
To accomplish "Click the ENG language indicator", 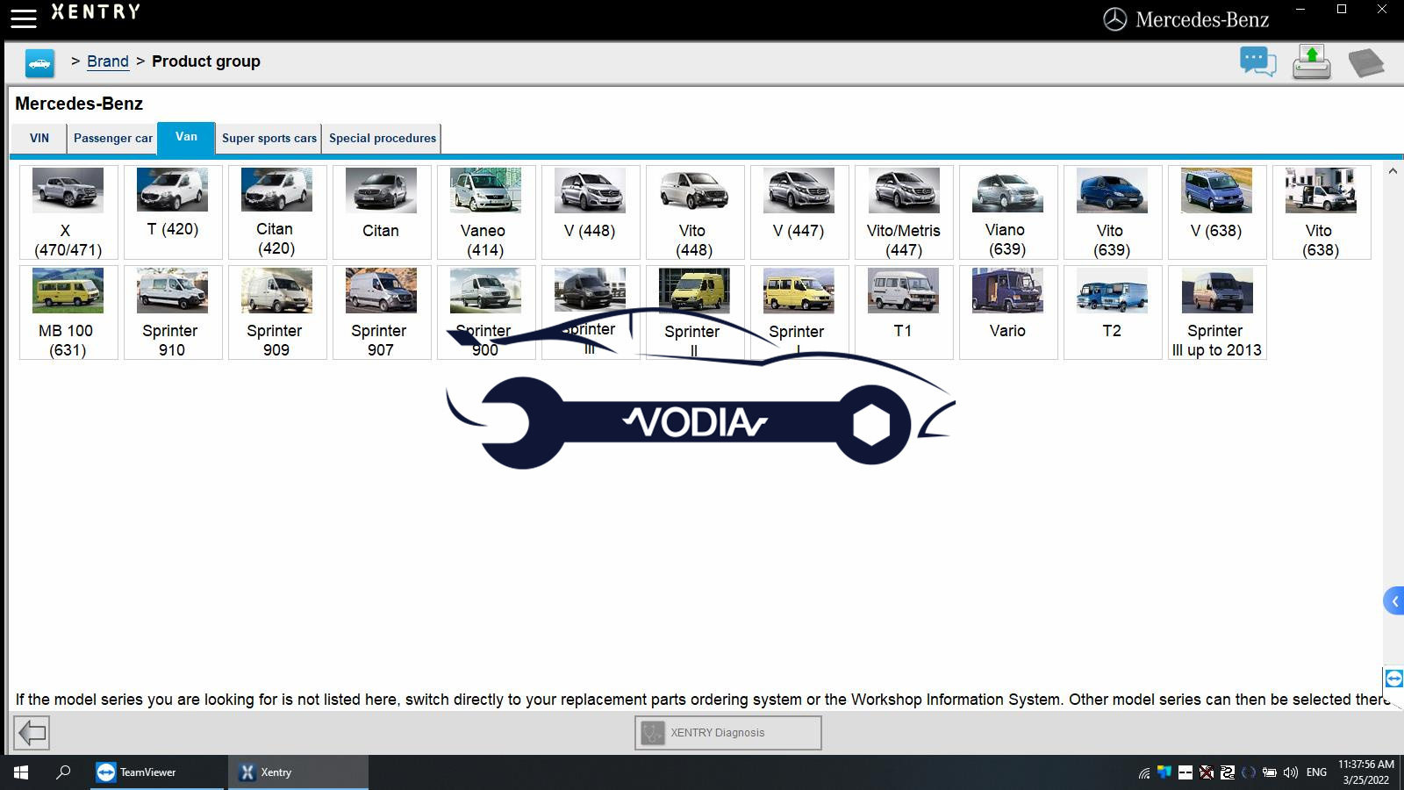I will (x=1316, y=772).
